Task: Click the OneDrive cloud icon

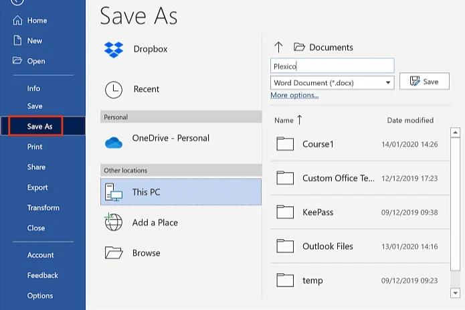Action: coord(114,143)
